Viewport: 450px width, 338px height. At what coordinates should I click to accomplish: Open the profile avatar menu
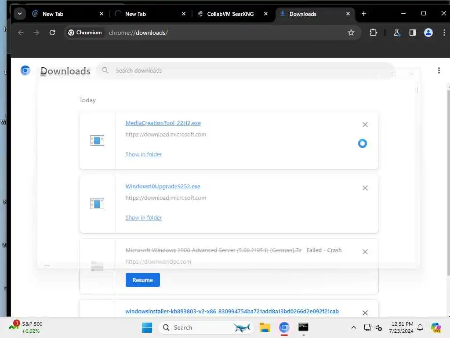(428, 33)
